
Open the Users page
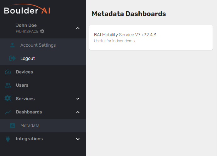click(x=43, y=85)
